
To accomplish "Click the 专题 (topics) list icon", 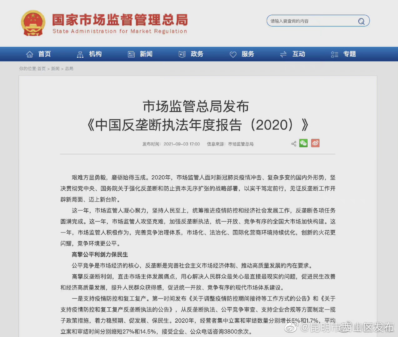I will 334,54.
